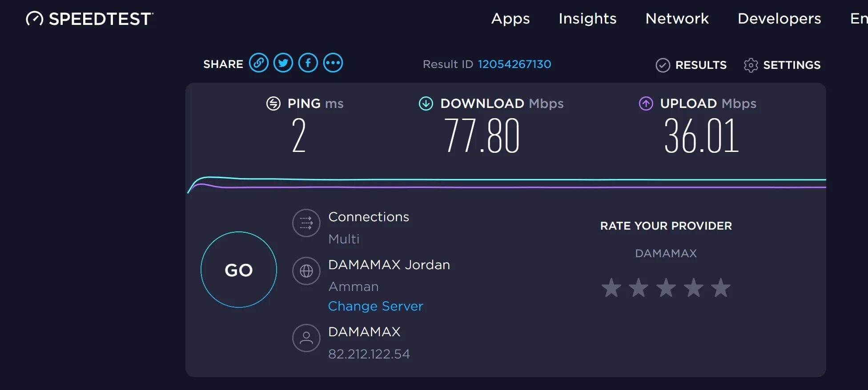The image size is (868, 390).
Task: Click the IP address 82.212.122.54
Action: [x=369, y=354]
